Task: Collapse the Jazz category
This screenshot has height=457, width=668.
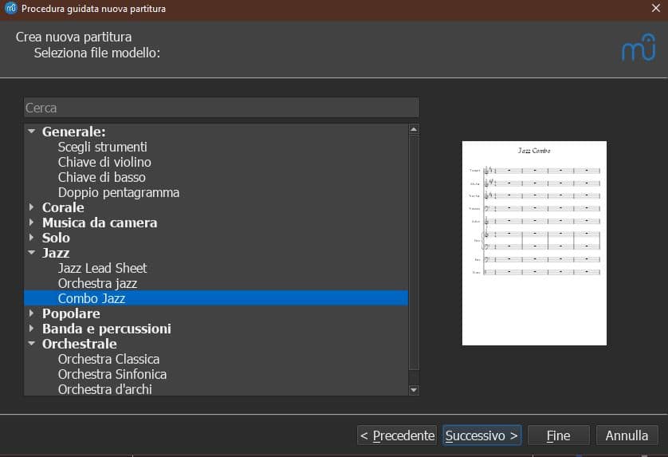Action: pos(31,253)
